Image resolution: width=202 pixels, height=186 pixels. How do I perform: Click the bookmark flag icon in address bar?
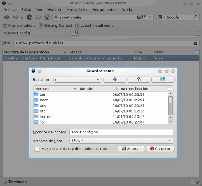point(144,17)
